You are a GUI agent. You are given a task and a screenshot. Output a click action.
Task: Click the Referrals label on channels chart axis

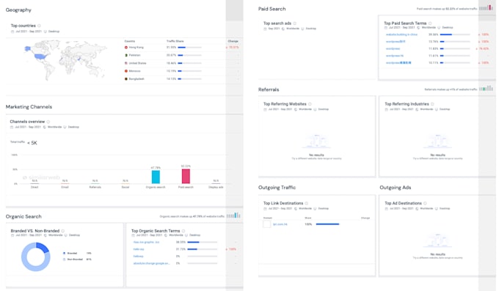[x=95, y=188]
